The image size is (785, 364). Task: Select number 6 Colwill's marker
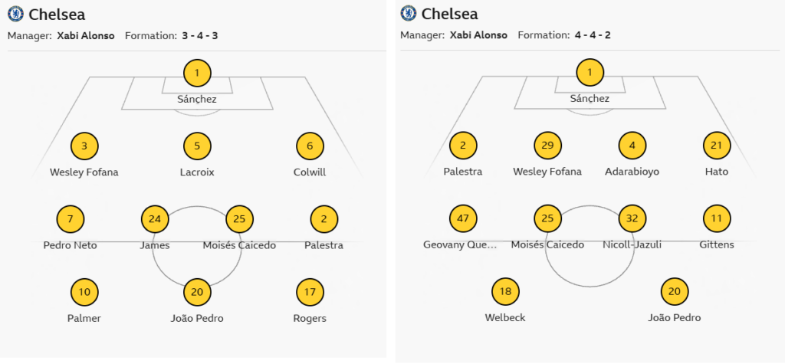pos(310,146)
